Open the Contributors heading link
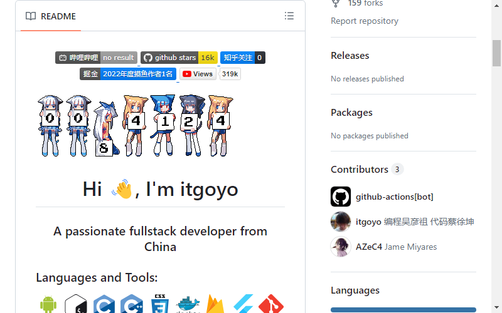 (360, 169)
